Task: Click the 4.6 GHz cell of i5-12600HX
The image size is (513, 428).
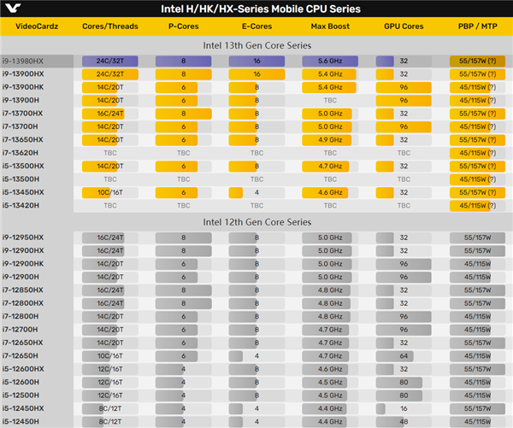Action: coord(330,369)
